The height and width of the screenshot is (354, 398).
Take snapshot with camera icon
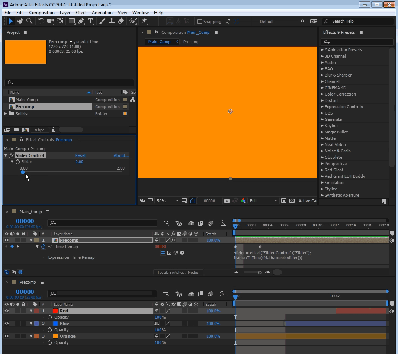(227, 201)
